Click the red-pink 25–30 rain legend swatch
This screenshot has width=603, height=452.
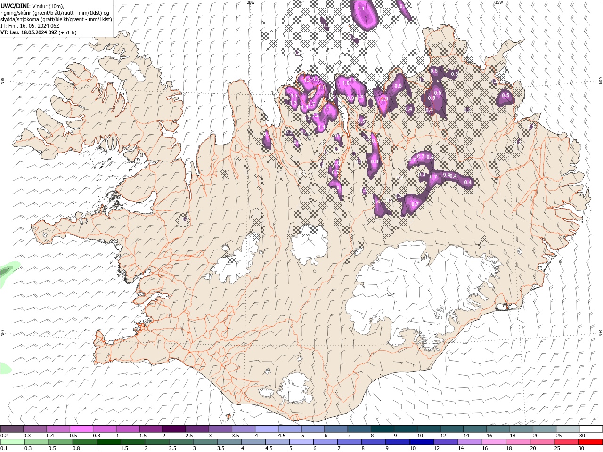(x=566, y=442)
